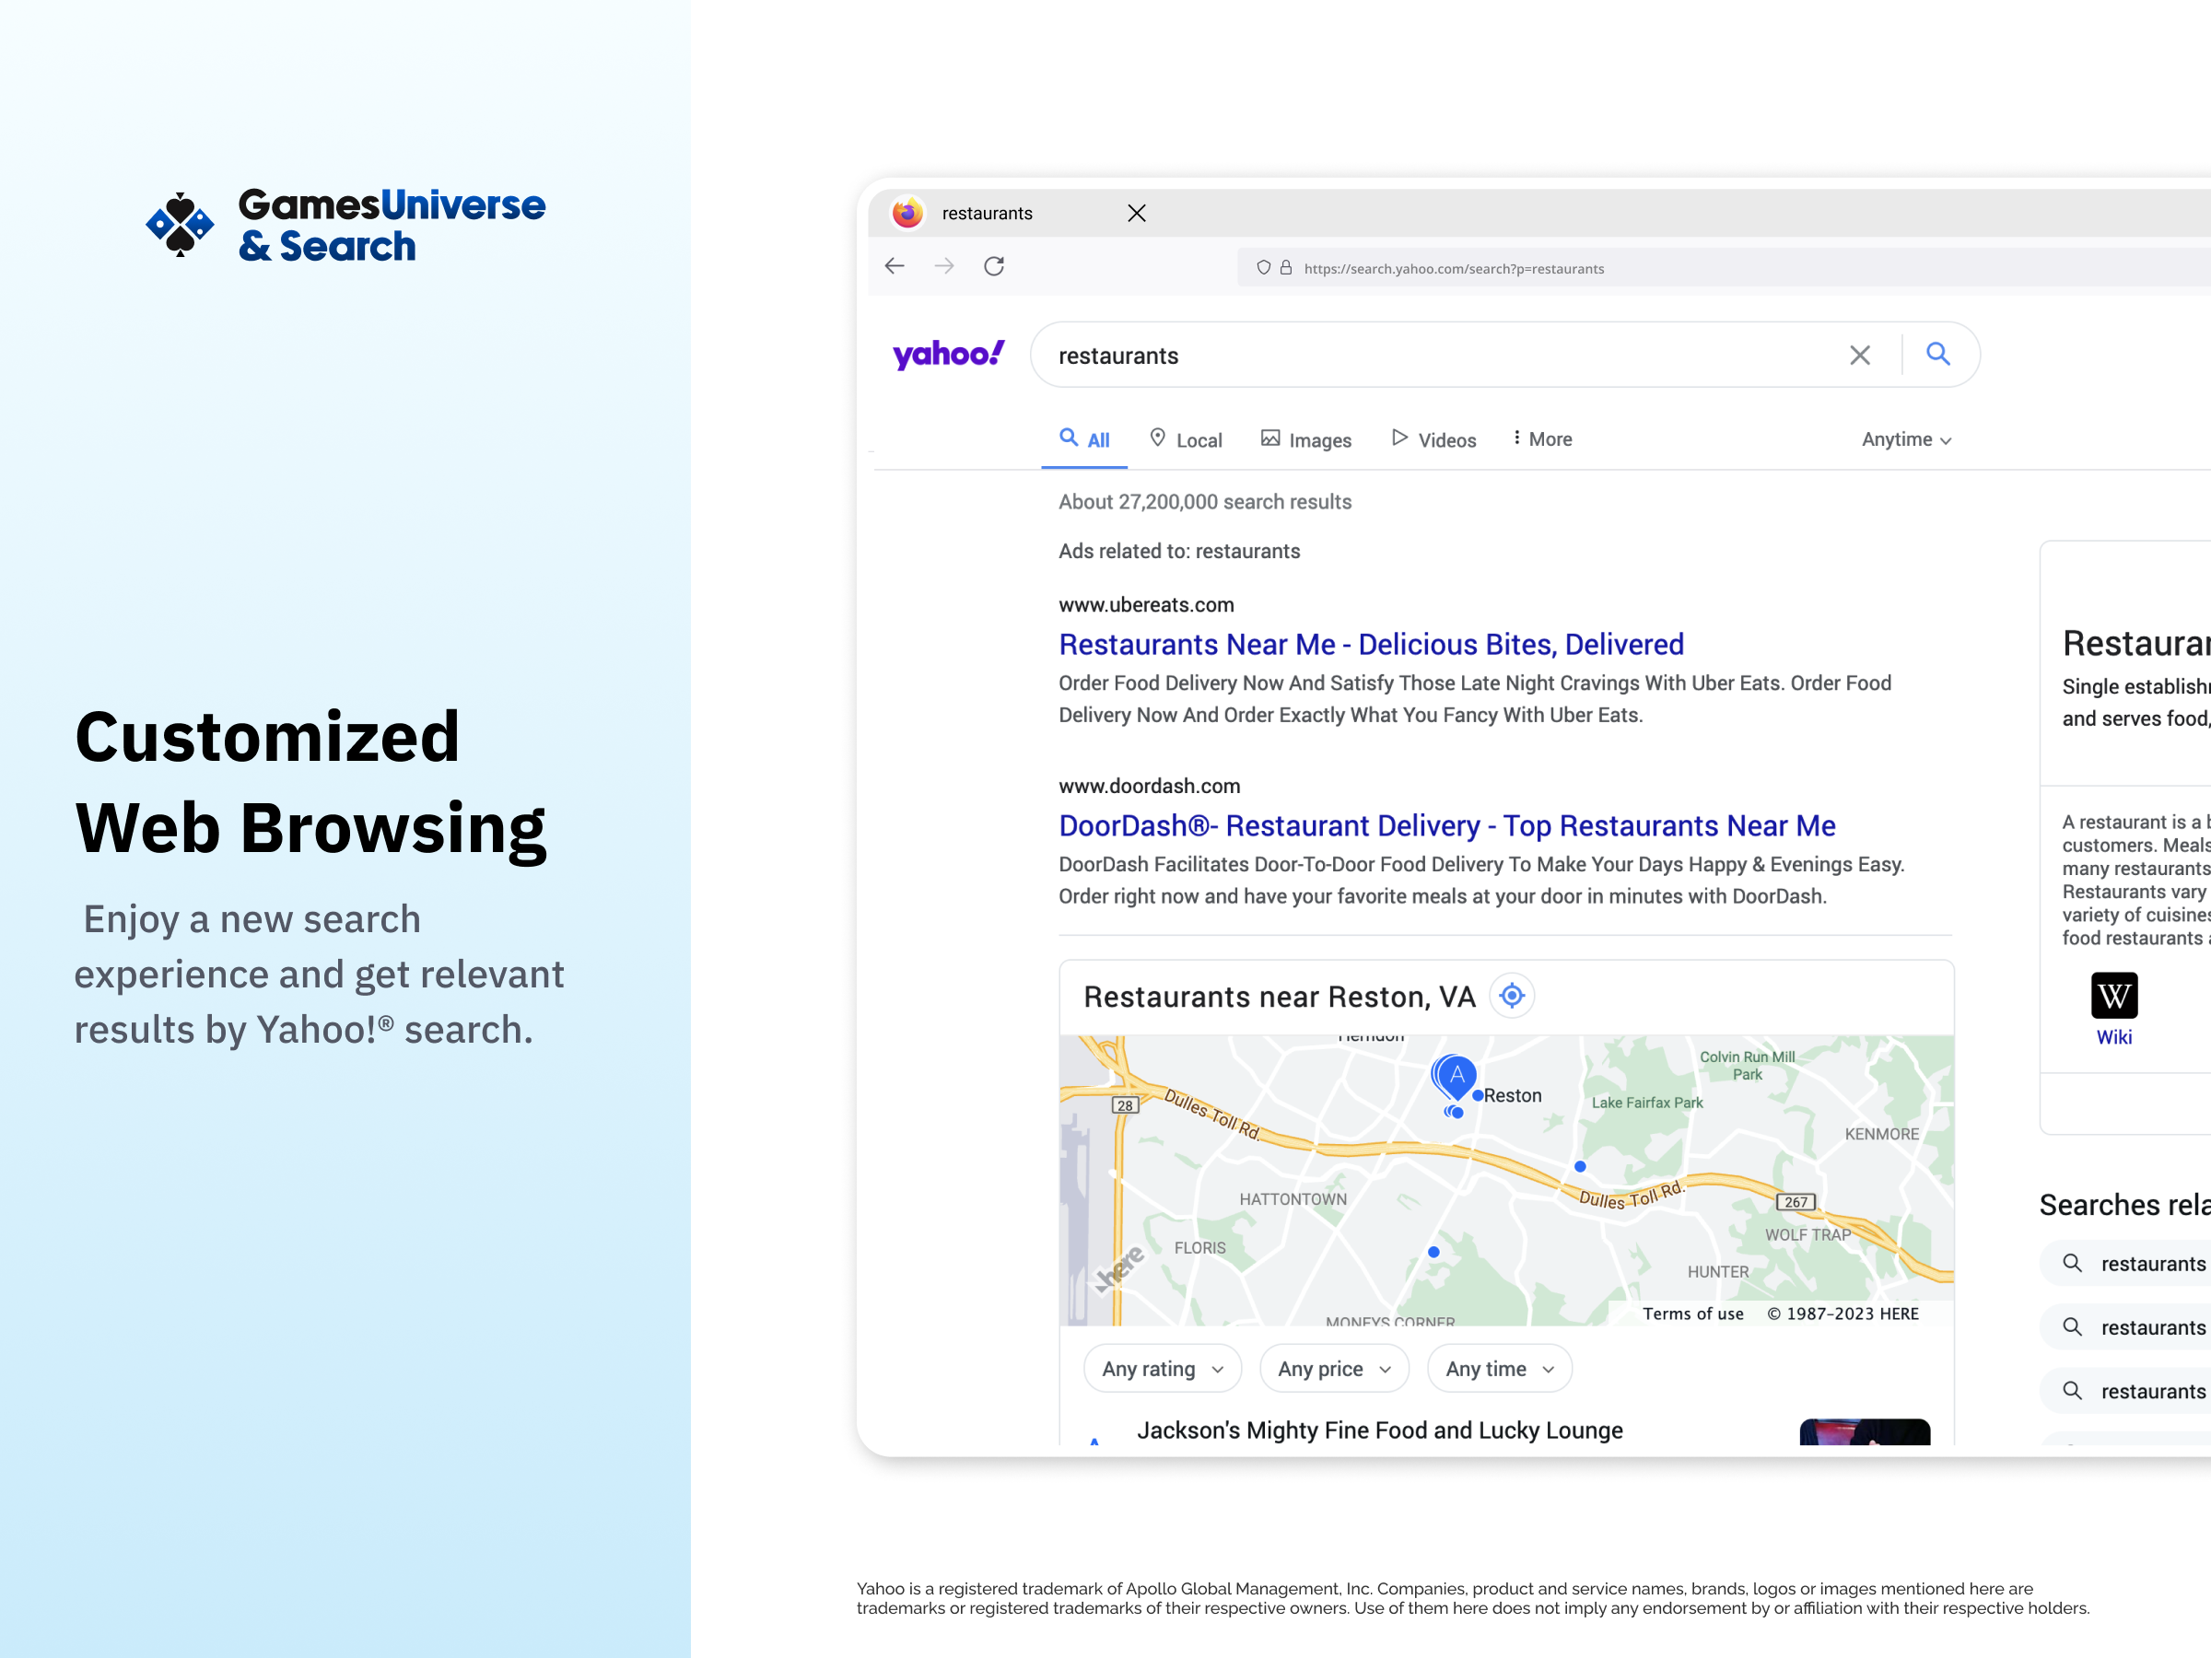Close the restaurants browser tab
The width and height of the screenshot is (2211, 1658).
(x=1137, y=213)
